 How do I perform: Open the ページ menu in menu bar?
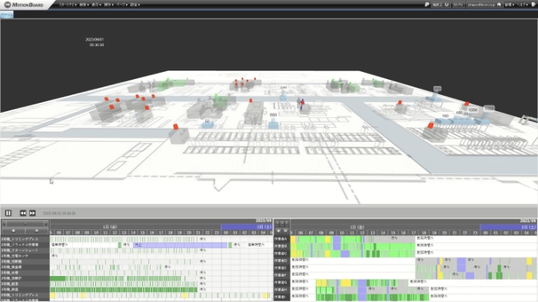click(121, 5)
